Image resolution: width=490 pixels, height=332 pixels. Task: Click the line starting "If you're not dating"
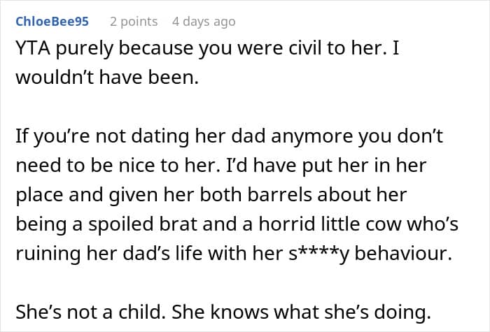(x=229, y=137)
